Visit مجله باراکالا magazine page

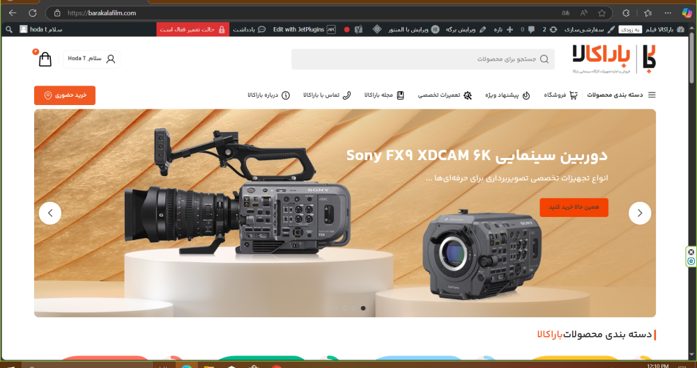pyautogui.click(x=384, y=95)
